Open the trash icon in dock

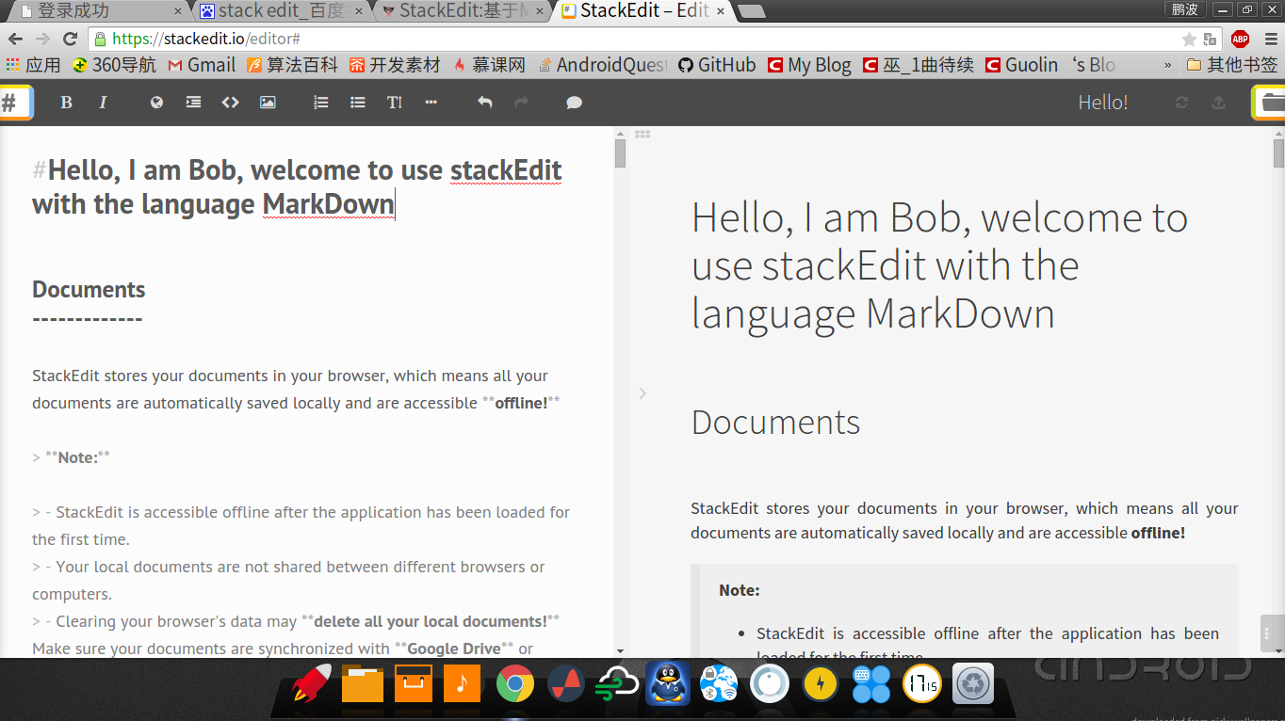click(x=972, y=683)
